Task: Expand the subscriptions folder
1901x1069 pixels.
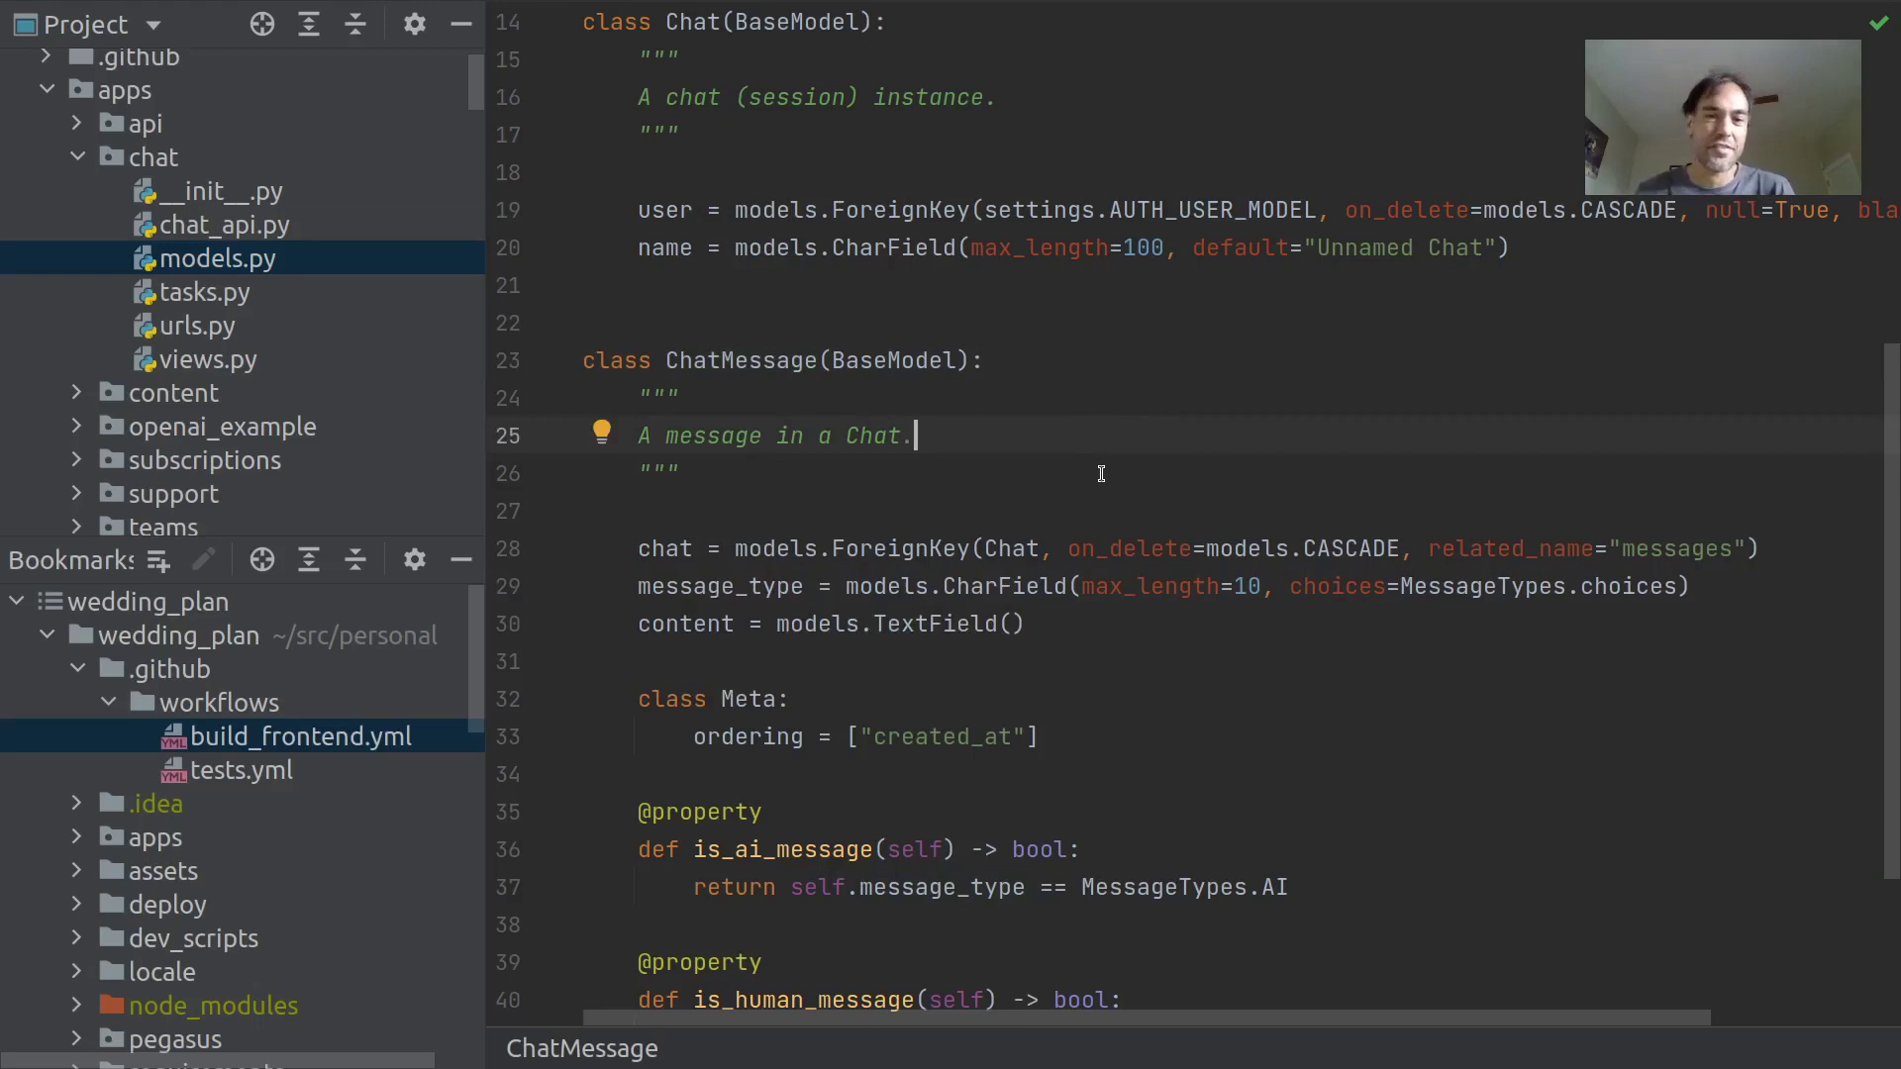Action: 76,460
